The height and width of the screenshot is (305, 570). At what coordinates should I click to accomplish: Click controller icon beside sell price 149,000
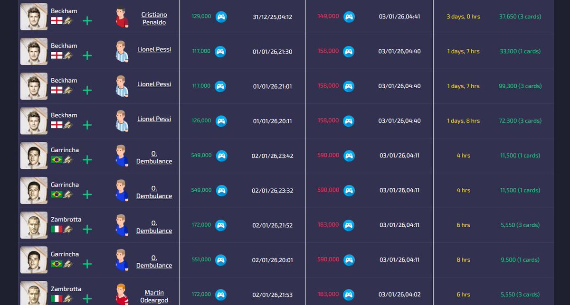pos(349,17)
